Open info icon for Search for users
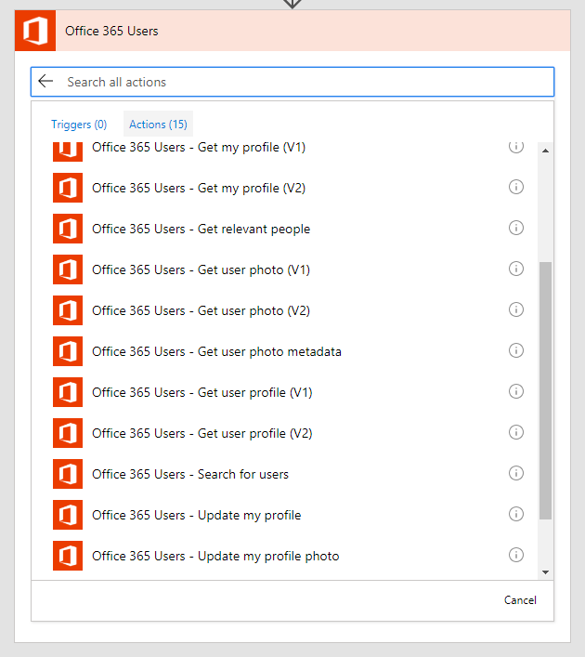585x657 pixels. click(516, 474)
